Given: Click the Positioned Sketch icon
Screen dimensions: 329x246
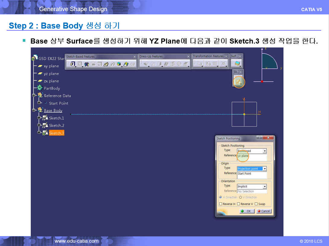Looking at the screenshot, I should pyautogui.click(x=238, y=82).
